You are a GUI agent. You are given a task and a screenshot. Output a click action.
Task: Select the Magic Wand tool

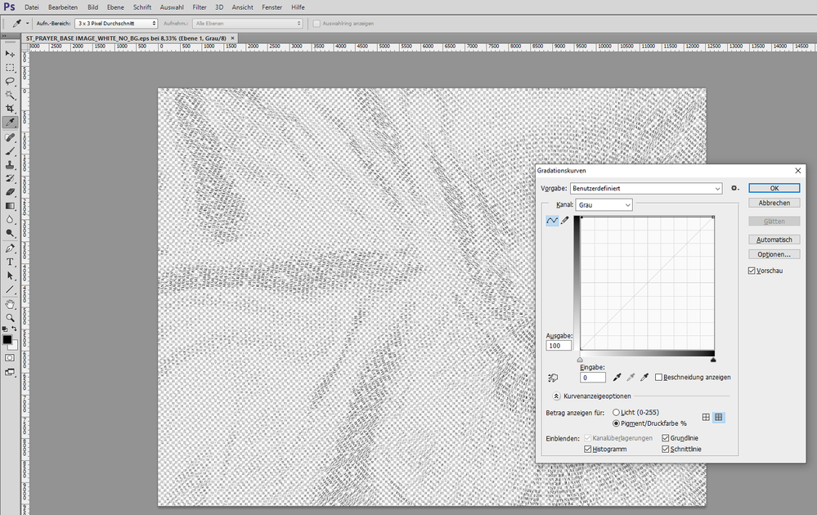coord(10,95)
